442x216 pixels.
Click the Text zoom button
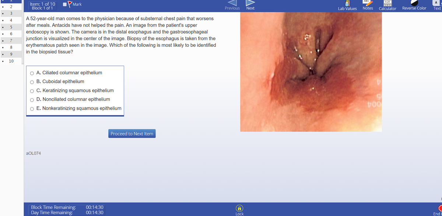tap(438, 5)
